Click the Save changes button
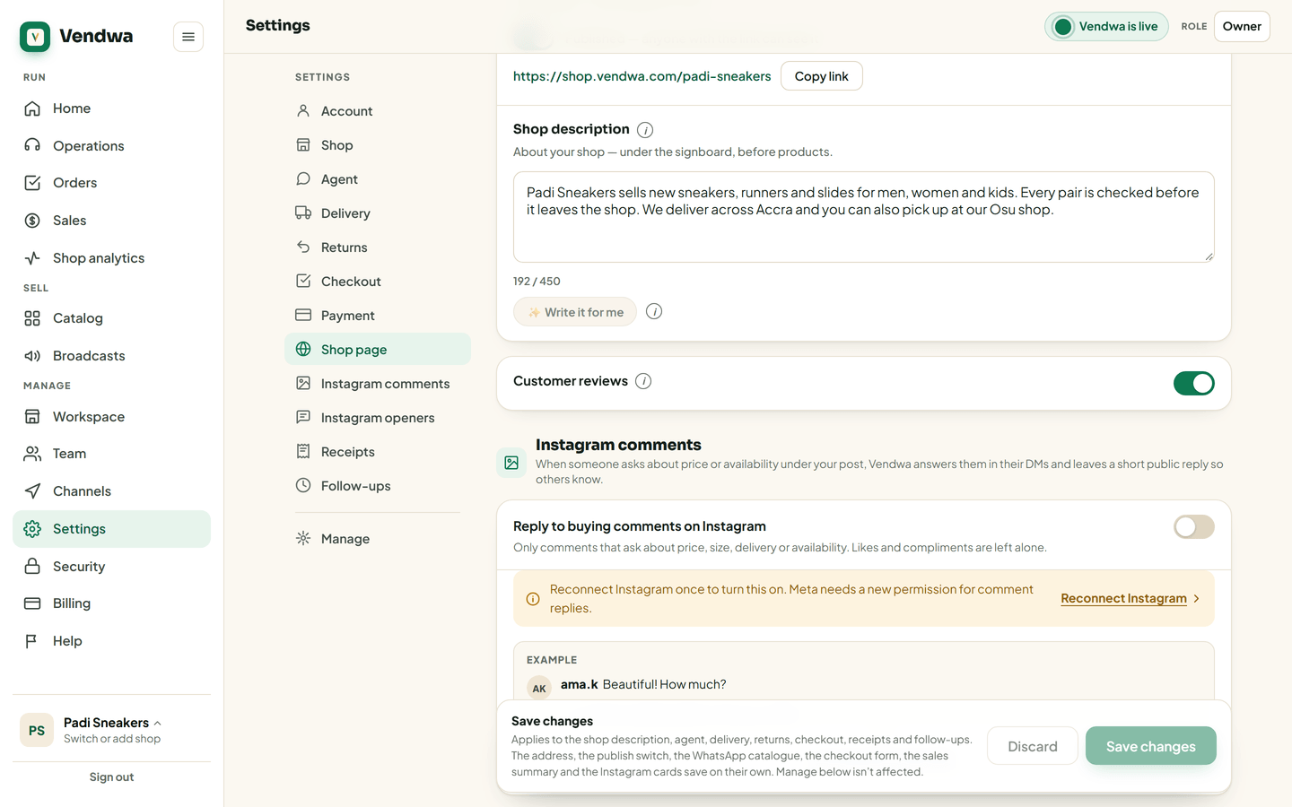The image size is (1292, 807). click(1151, 746)
